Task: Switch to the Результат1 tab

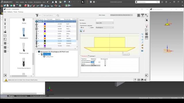Action: (x=84, y=56)
